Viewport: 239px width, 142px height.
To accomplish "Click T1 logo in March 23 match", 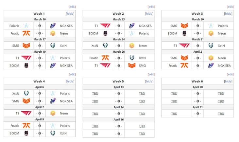I will (x=105, y=26).
